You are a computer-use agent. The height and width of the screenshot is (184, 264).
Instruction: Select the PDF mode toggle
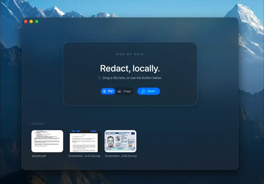point(108,91)
